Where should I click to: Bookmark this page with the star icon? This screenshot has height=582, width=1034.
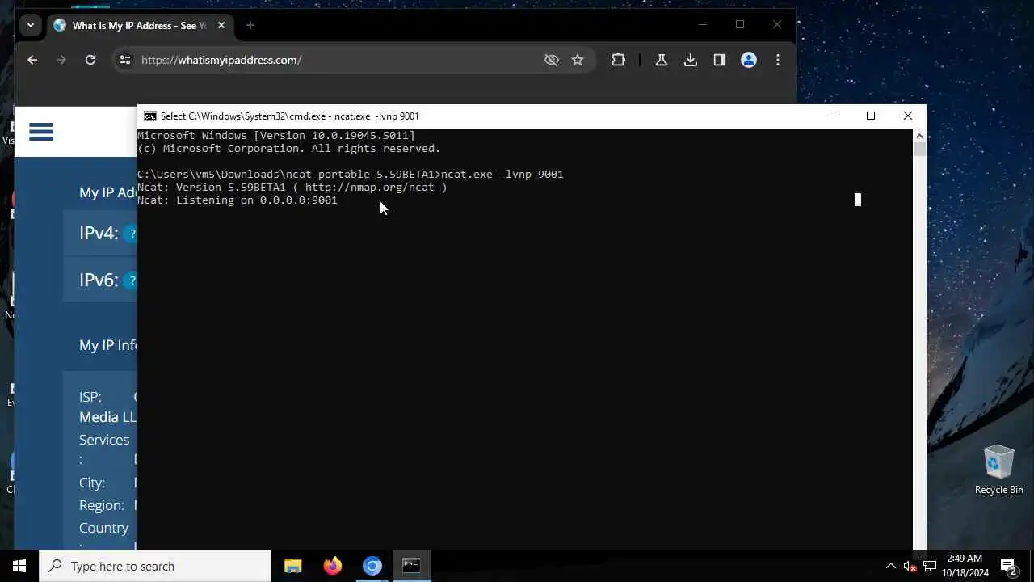click(578, 60)
